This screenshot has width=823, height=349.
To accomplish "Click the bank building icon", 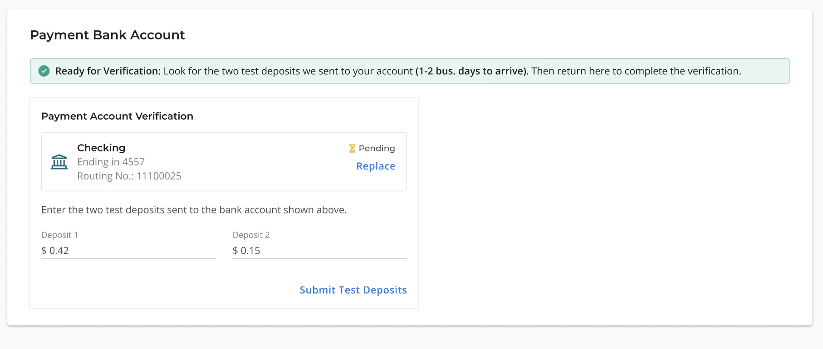I will point(59,162).
